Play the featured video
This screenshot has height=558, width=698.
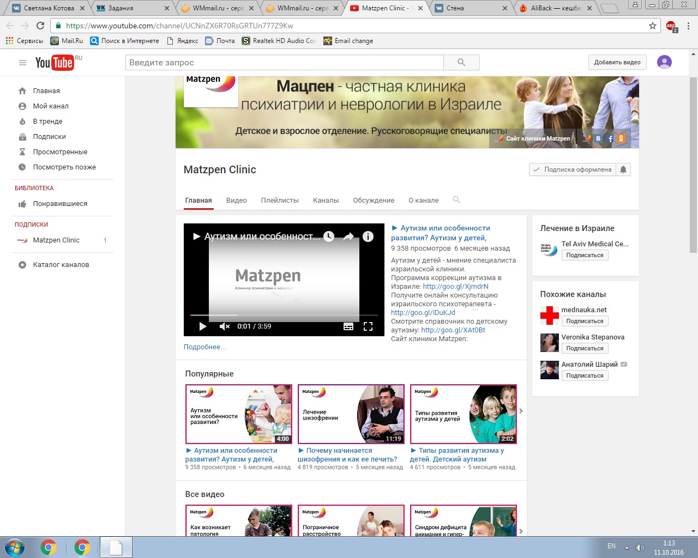coord(203,326)
